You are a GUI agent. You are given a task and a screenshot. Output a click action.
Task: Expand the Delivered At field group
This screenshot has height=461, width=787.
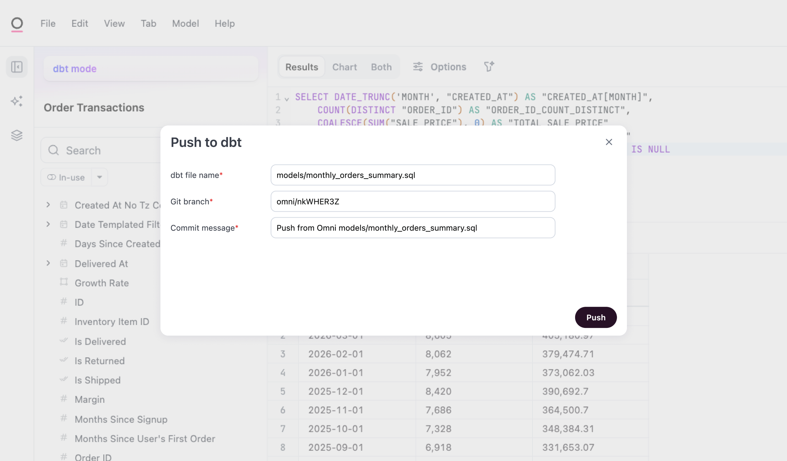pyautogui.click(x=48, y=264)
